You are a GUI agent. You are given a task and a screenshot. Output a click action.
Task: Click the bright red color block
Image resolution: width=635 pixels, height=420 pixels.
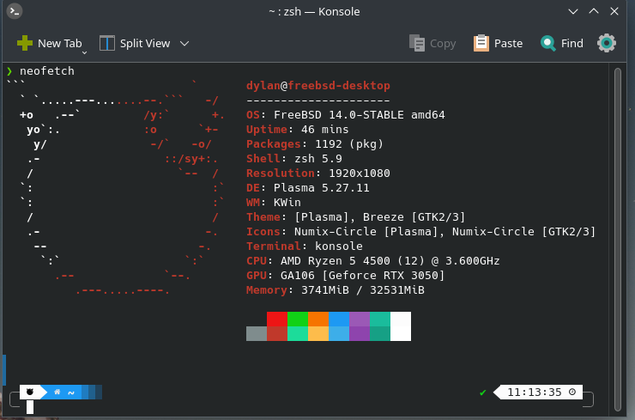[276, 319]
